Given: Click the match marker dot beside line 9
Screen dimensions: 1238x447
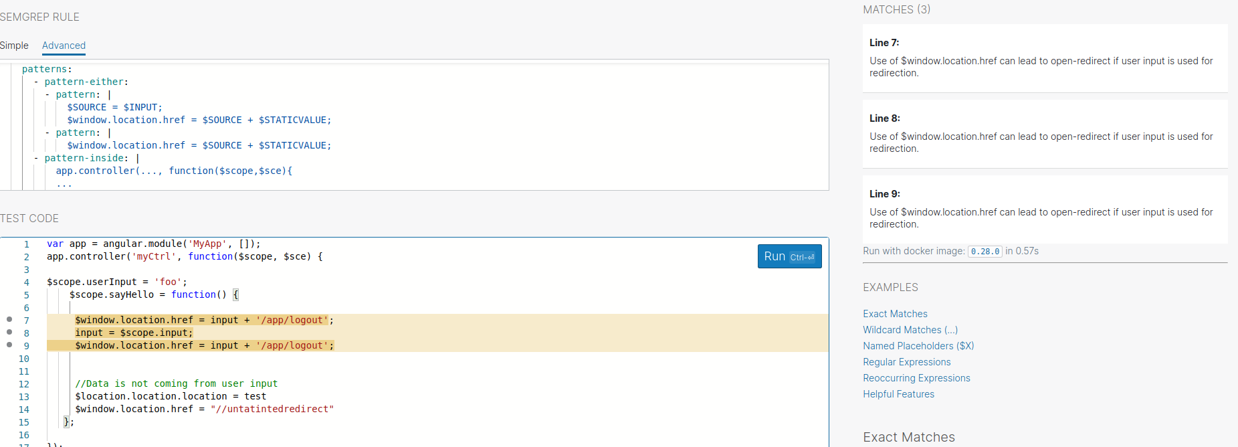Looking at the screenshot, I should (x=9, y=345).
